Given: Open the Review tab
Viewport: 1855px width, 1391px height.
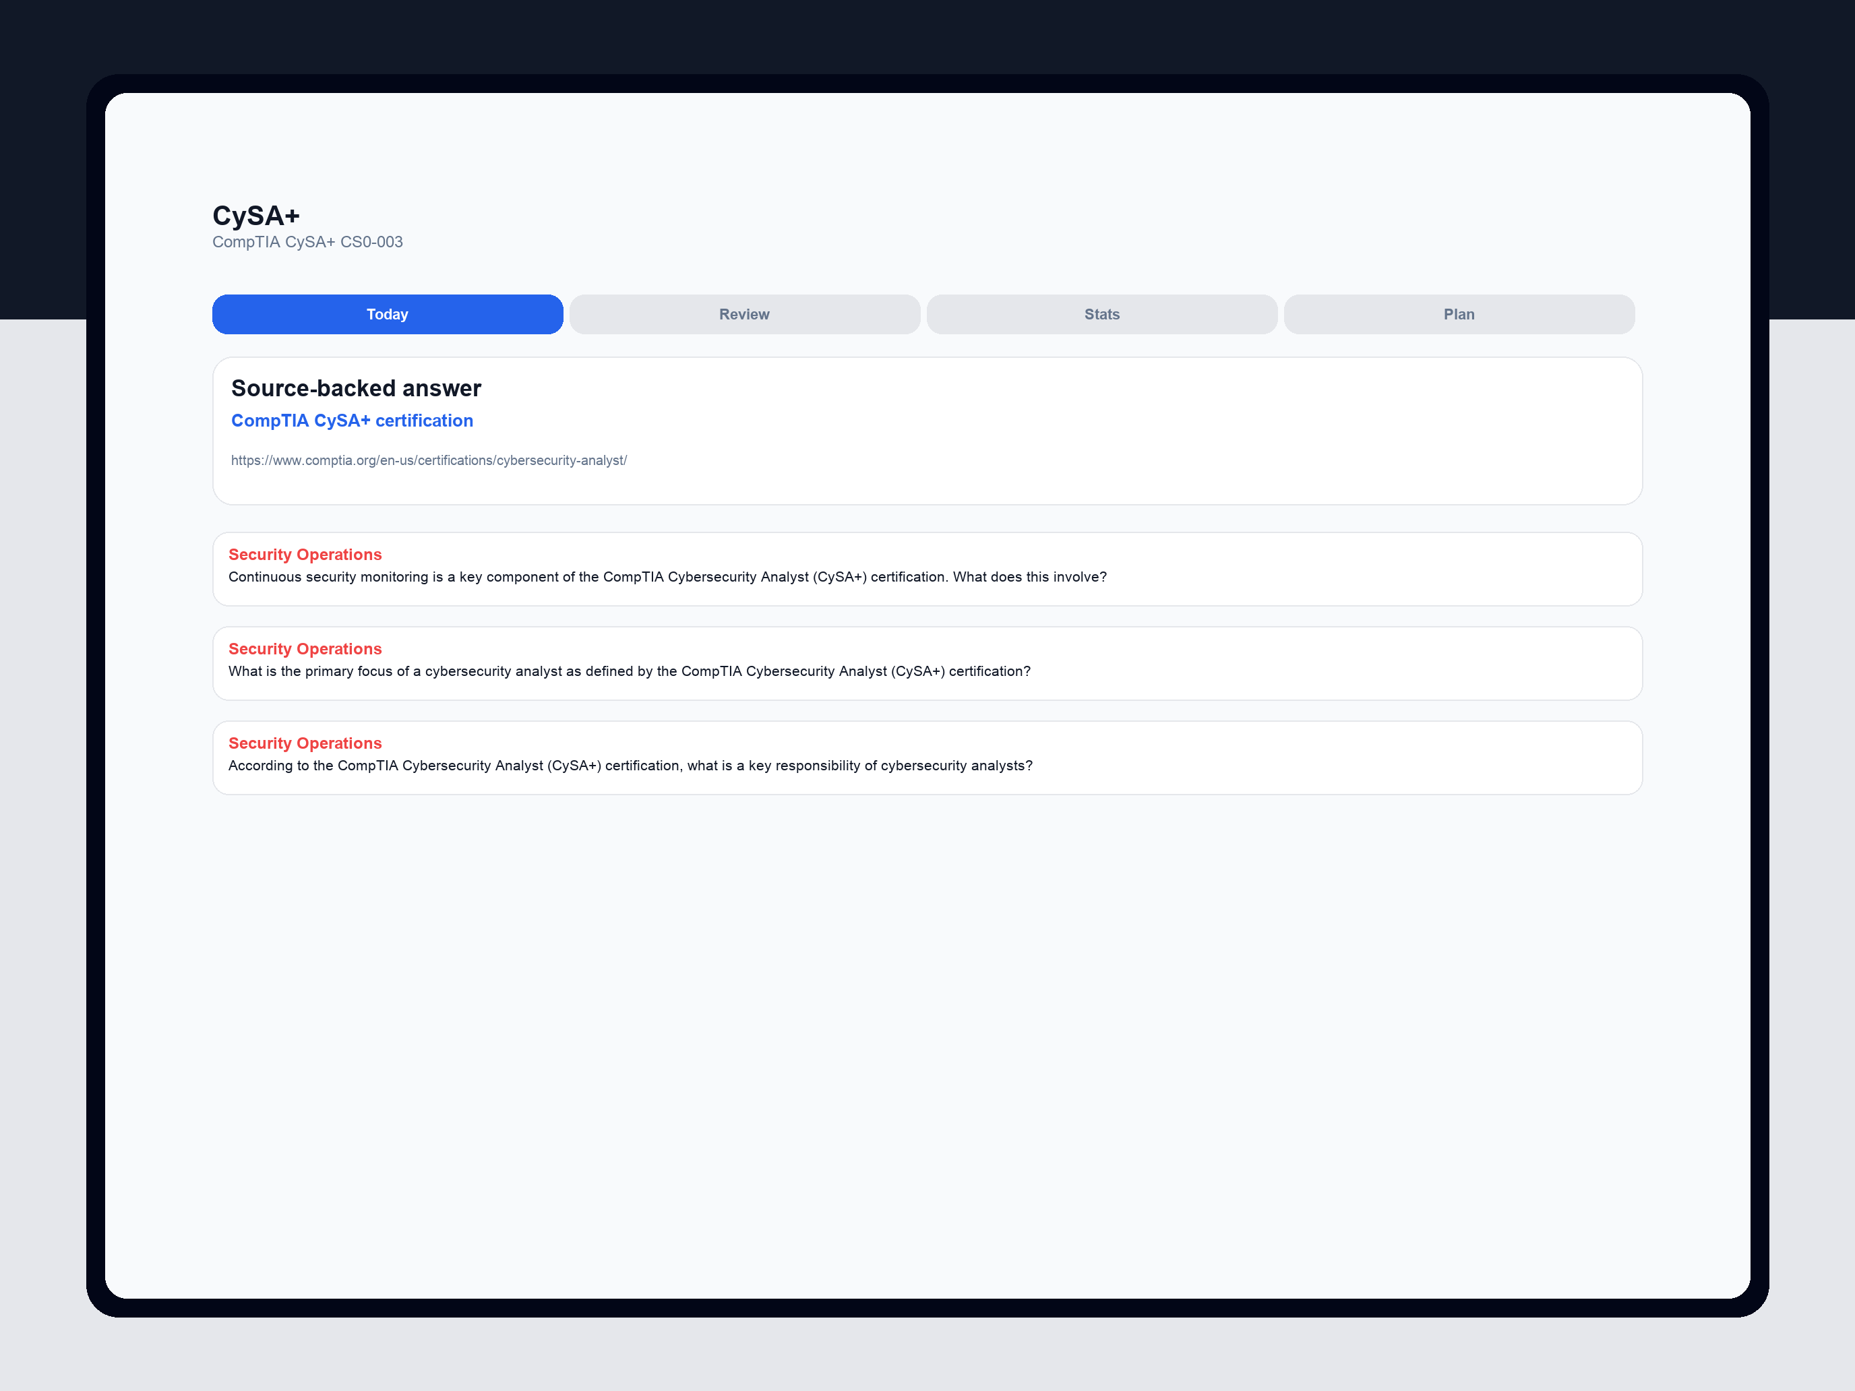Looking at the screenshot, I should [x=745, y=315].
